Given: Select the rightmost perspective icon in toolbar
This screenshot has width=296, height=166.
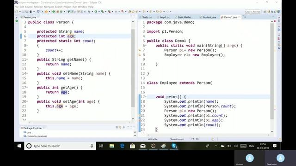Looking at the screenshot, I should point(278,12).
